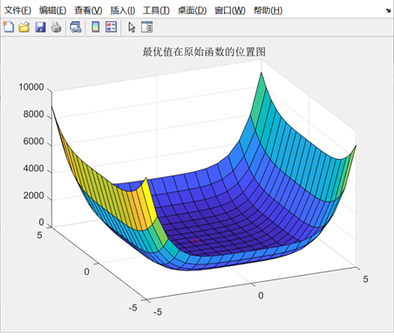Open file with the folder icon
Viewport: 394px width, 336px height.
(24, 27)
